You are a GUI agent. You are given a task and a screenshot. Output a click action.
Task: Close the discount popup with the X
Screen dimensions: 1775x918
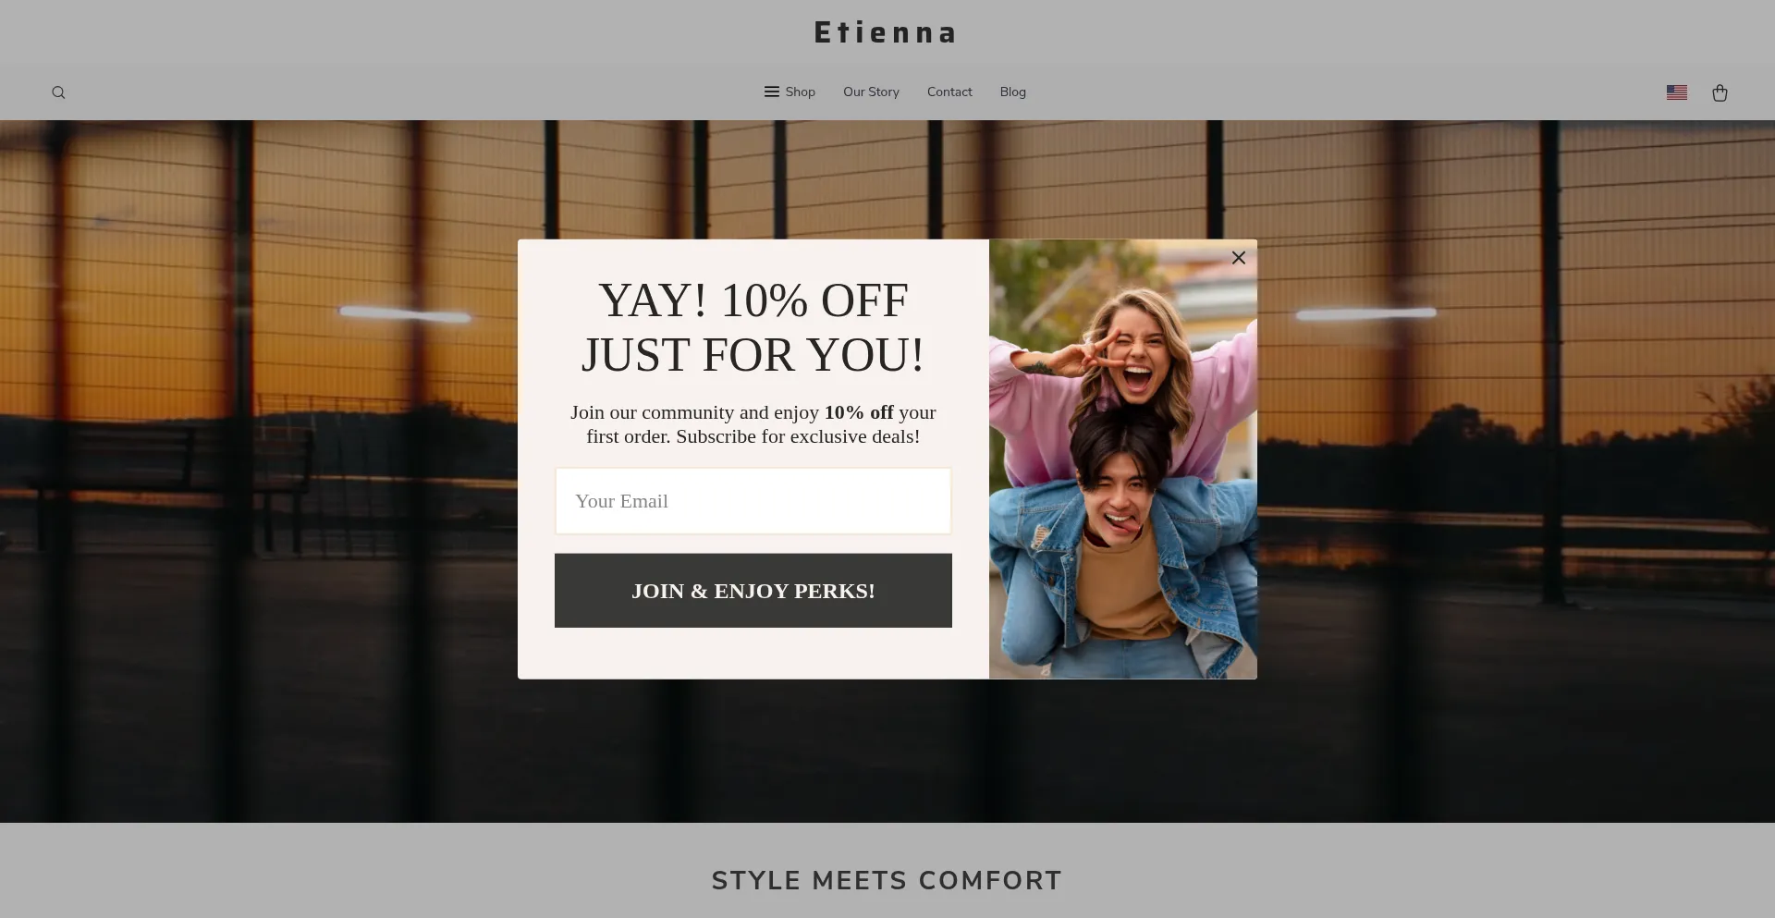(1239, 258)
